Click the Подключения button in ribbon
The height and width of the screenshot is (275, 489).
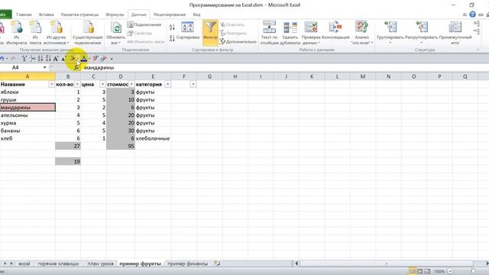[144, 24]
